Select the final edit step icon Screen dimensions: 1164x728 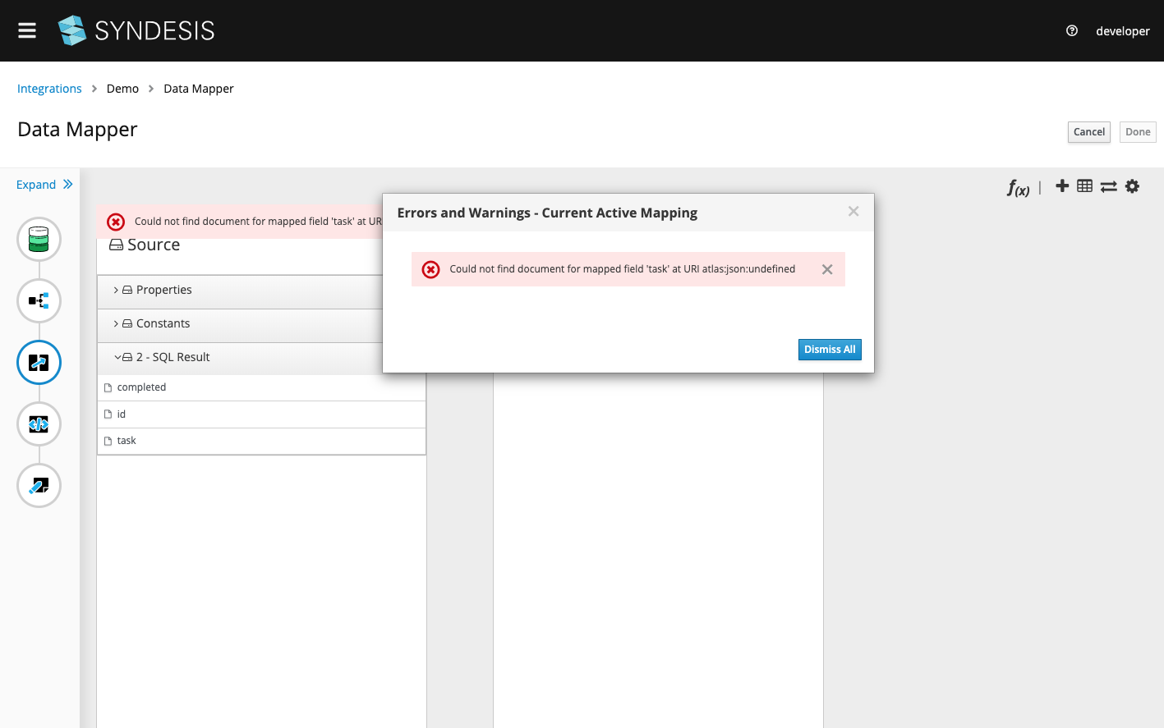coord(39,485)
